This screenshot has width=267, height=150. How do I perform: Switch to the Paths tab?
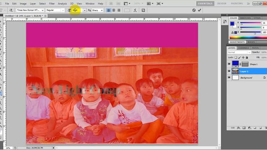coord(255,48)
